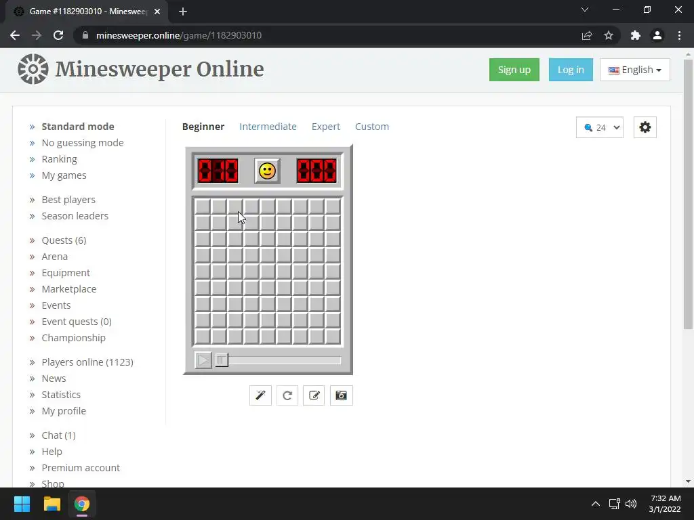
Task: Open the zoom level 24 dropdown
Action: click(x=600, y=127)
